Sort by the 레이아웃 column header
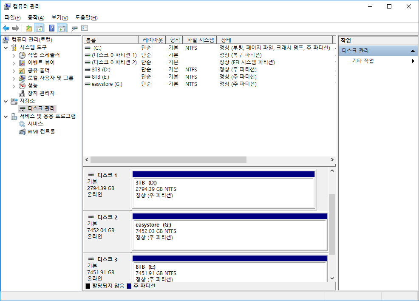 click(152, 40)
